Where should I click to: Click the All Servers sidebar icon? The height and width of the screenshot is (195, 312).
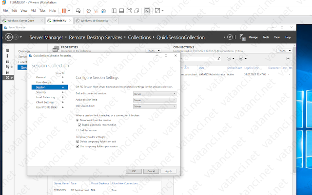point(8,61)
